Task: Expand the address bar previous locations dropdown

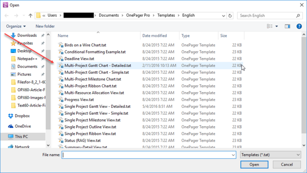Action: pos(223,16)
